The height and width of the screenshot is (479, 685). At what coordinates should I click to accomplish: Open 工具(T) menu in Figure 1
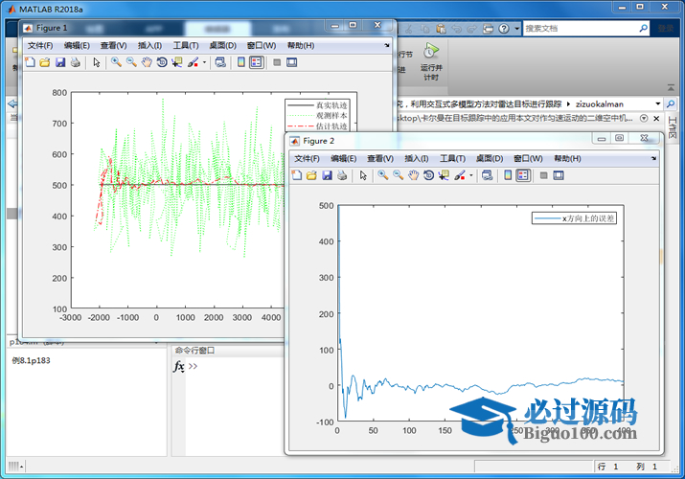click(186, 45)
